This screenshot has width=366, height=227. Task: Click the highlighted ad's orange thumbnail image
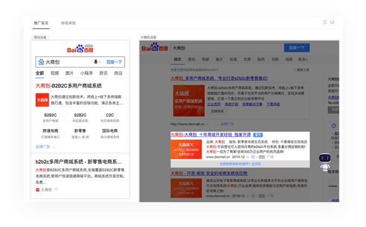[187, 149]
